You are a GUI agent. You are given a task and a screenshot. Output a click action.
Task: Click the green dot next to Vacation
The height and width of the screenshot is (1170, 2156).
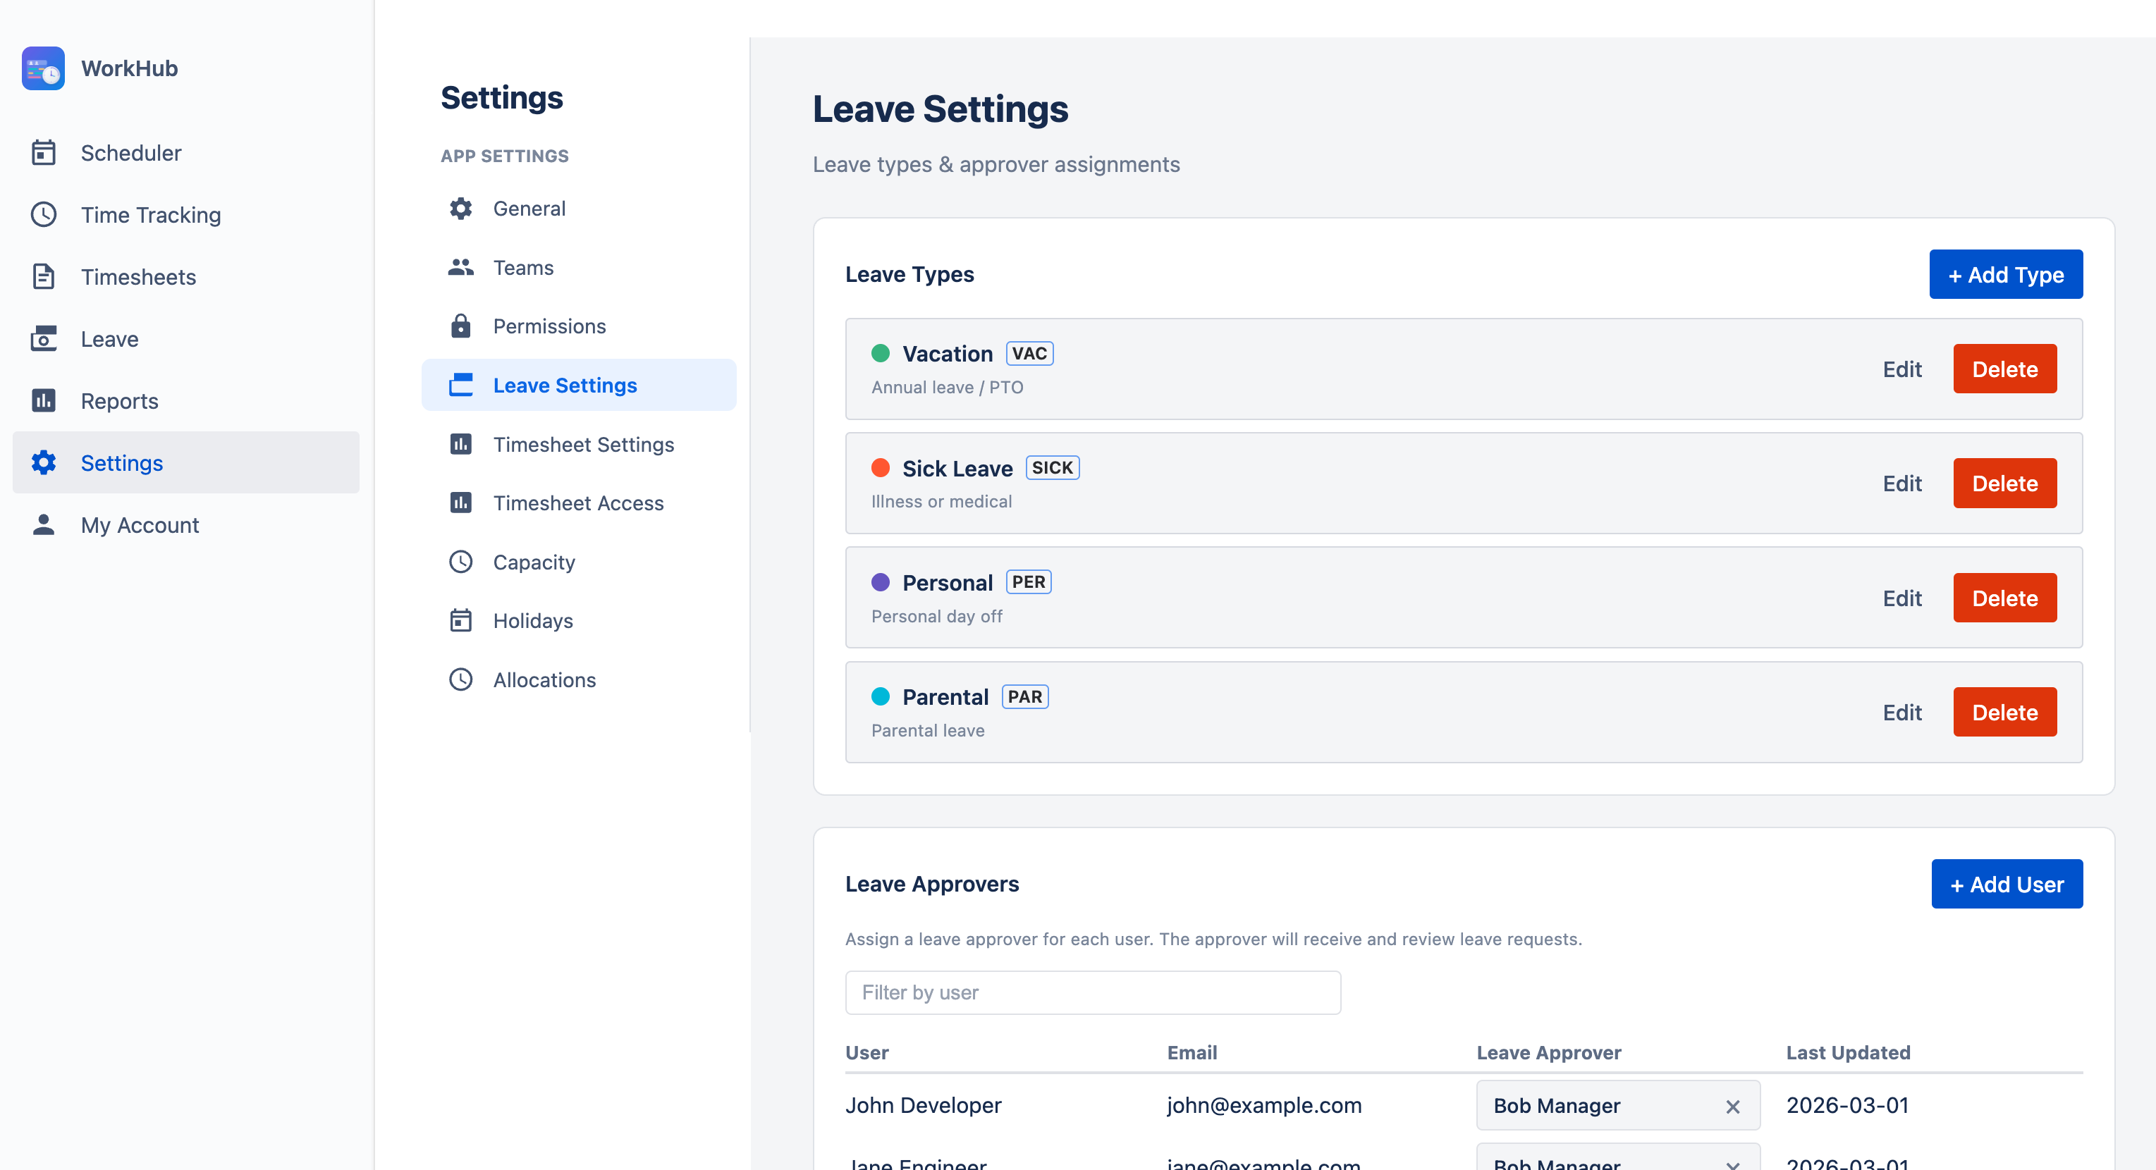881,353
